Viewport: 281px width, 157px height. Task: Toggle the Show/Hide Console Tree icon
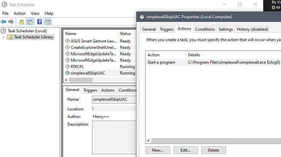tap(30, 22)
